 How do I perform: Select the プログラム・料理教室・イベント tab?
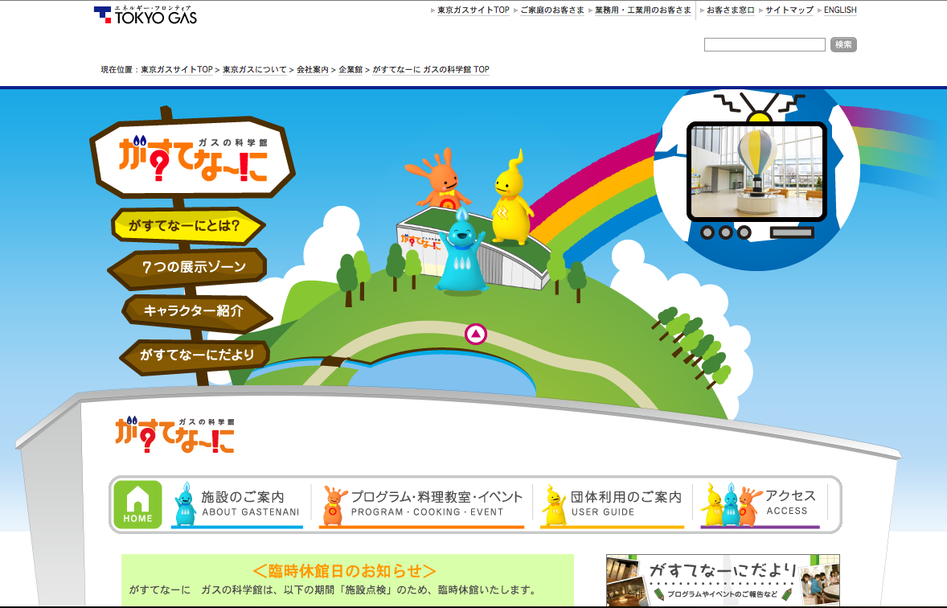422,504
